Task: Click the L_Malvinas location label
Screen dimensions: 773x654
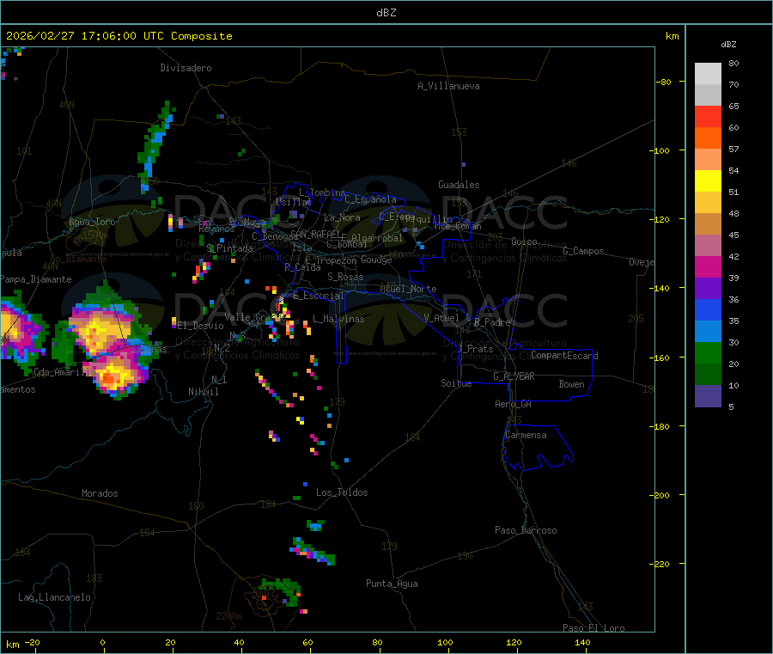Action: [338, 319]
